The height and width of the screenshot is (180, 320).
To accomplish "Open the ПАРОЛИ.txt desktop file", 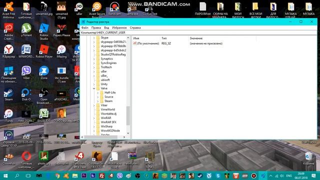I will point(202,9).
